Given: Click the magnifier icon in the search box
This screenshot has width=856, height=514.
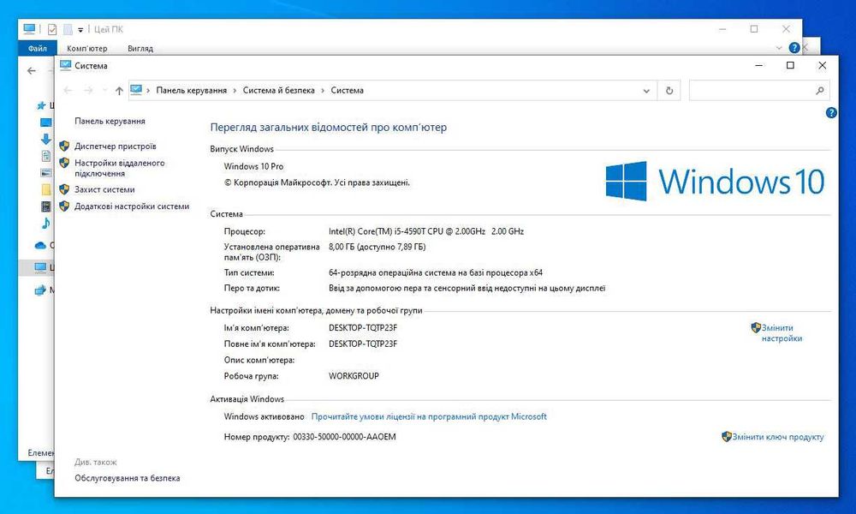Looking at the screenshot, I should tap(819, 91).
